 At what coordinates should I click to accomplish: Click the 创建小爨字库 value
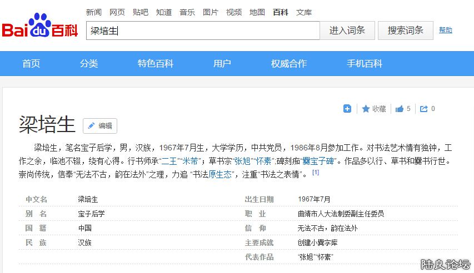318,243
